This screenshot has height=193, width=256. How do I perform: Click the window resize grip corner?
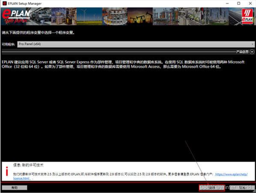tap(254, 191)
